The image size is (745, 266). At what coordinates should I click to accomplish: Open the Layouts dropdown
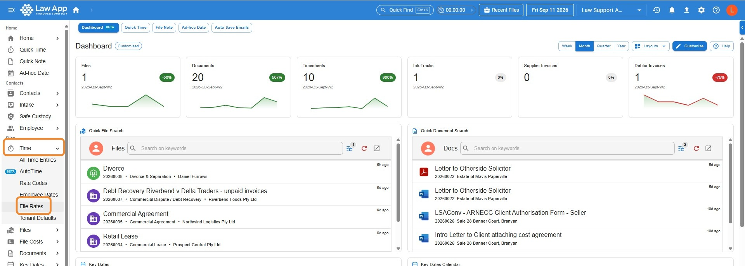tap(650, 46)
